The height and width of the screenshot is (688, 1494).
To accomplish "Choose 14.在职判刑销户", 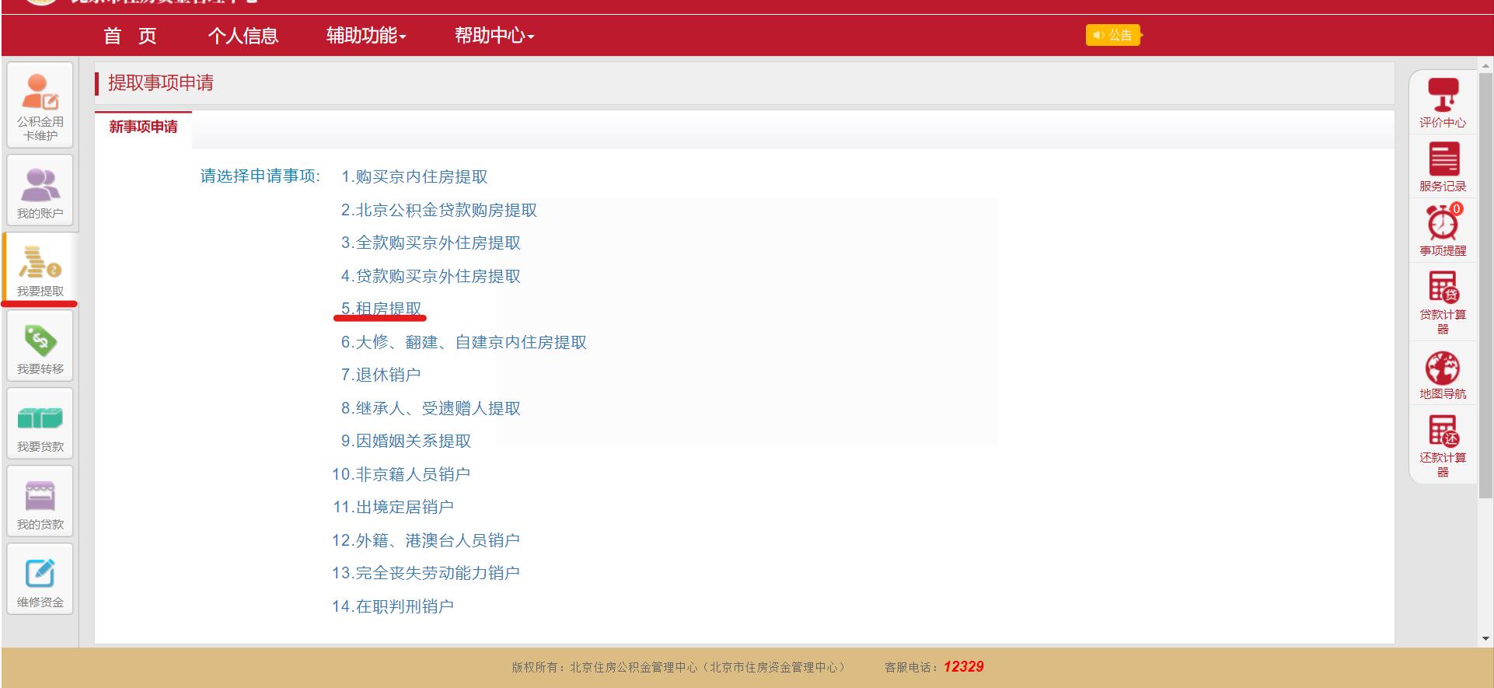I will pos(393,606).
